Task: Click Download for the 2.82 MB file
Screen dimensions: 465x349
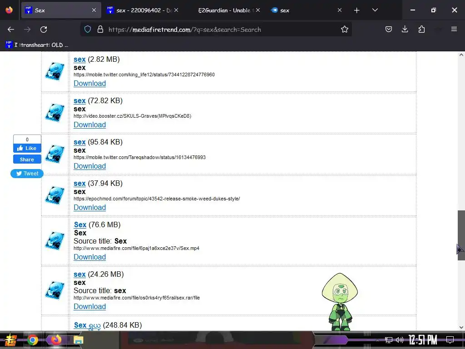Action: click(89, 84)
